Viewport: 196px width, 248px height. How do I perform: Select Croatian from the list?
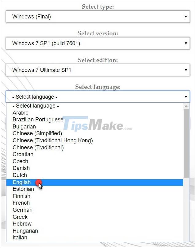[x=95, y=154]
